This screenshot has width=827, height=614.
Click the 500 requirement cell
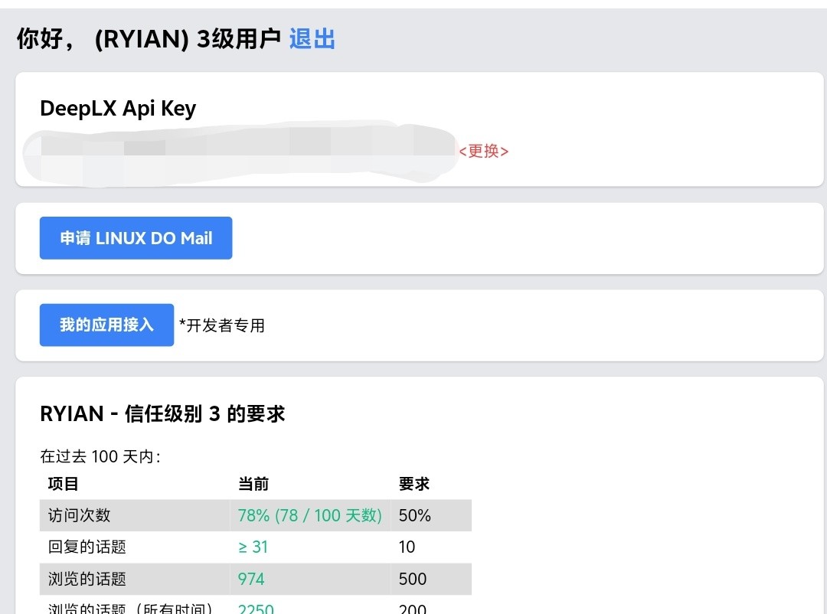(413, 580)
